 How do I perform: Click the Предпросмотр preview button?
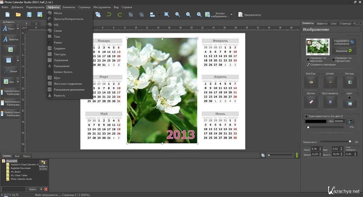(x=250, y=15)
